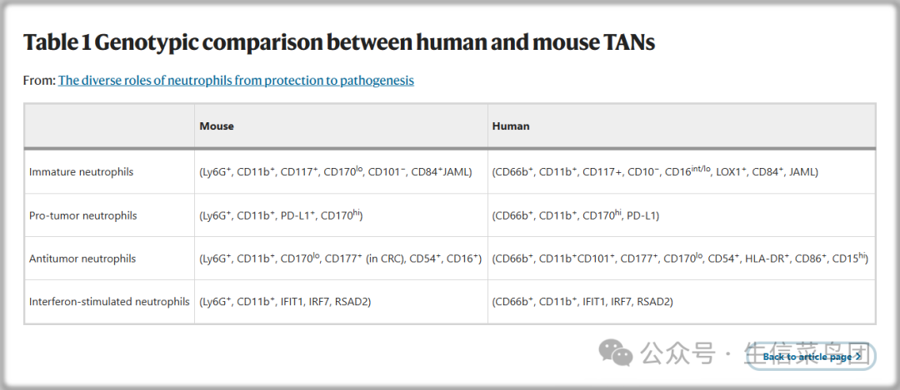Click the Back to article page link
Viewport: 900px width, 390px height.
click(x=807, y=357)
